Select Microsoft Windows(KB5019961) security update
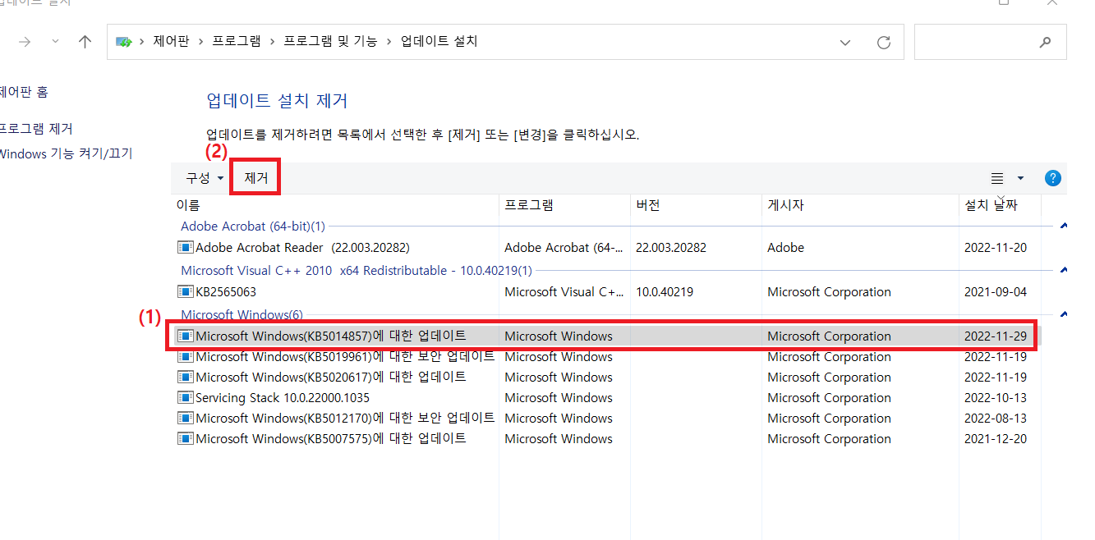Screen dimensions: 1095x540 tap(605, 357)
